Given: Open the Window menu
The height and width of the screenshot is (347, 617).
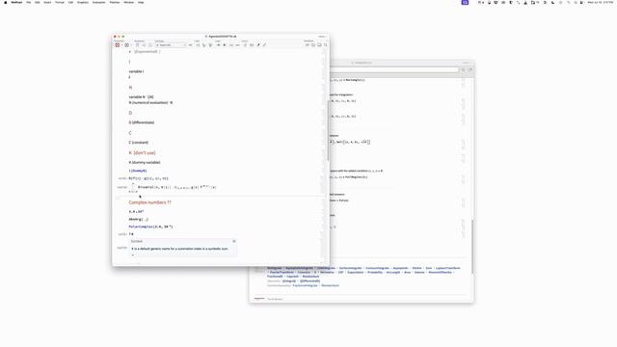Looking at the screenshot, I should point(128,2).
